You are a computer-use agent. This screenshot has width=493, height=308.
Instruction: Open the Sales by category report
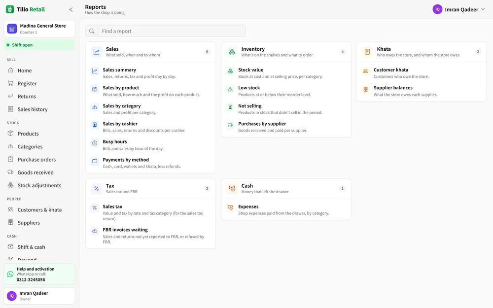[150, 109]
